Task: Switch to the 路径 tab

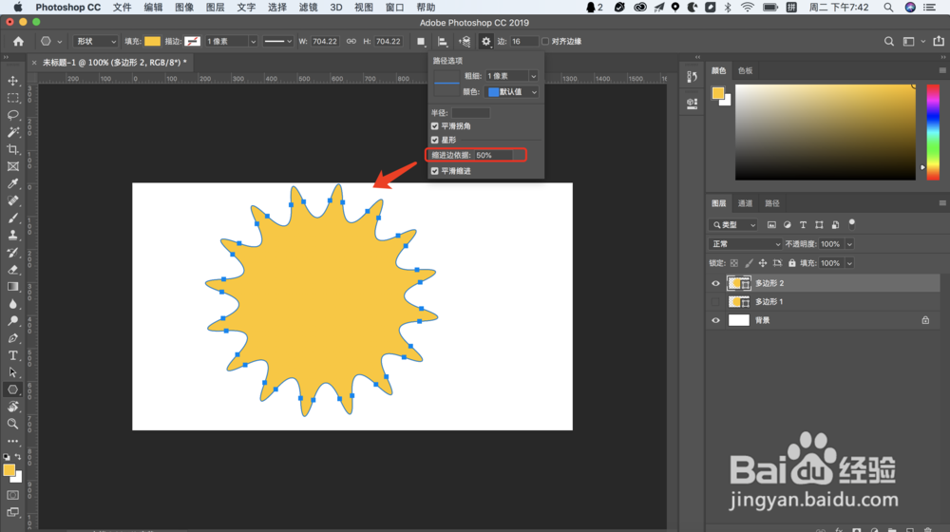Action: [771, 203]
